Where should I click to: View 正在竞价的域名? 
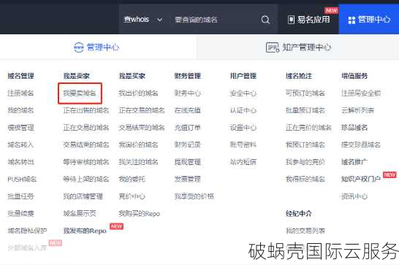point(308,128)
